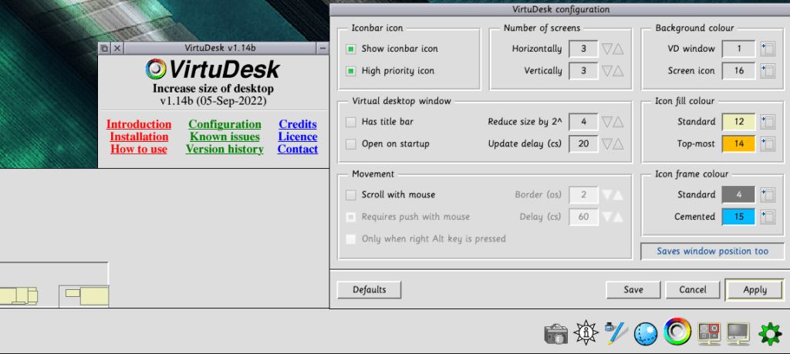Viewport: 790px width, 354px height.
Task: Open the sun-shaped info icon on iconbar
Action: 585,332
